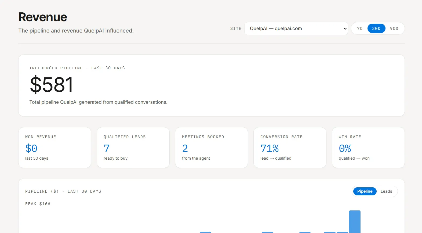Click the 'from the agent' caption
422x233 pixels.
pos(196,158)
